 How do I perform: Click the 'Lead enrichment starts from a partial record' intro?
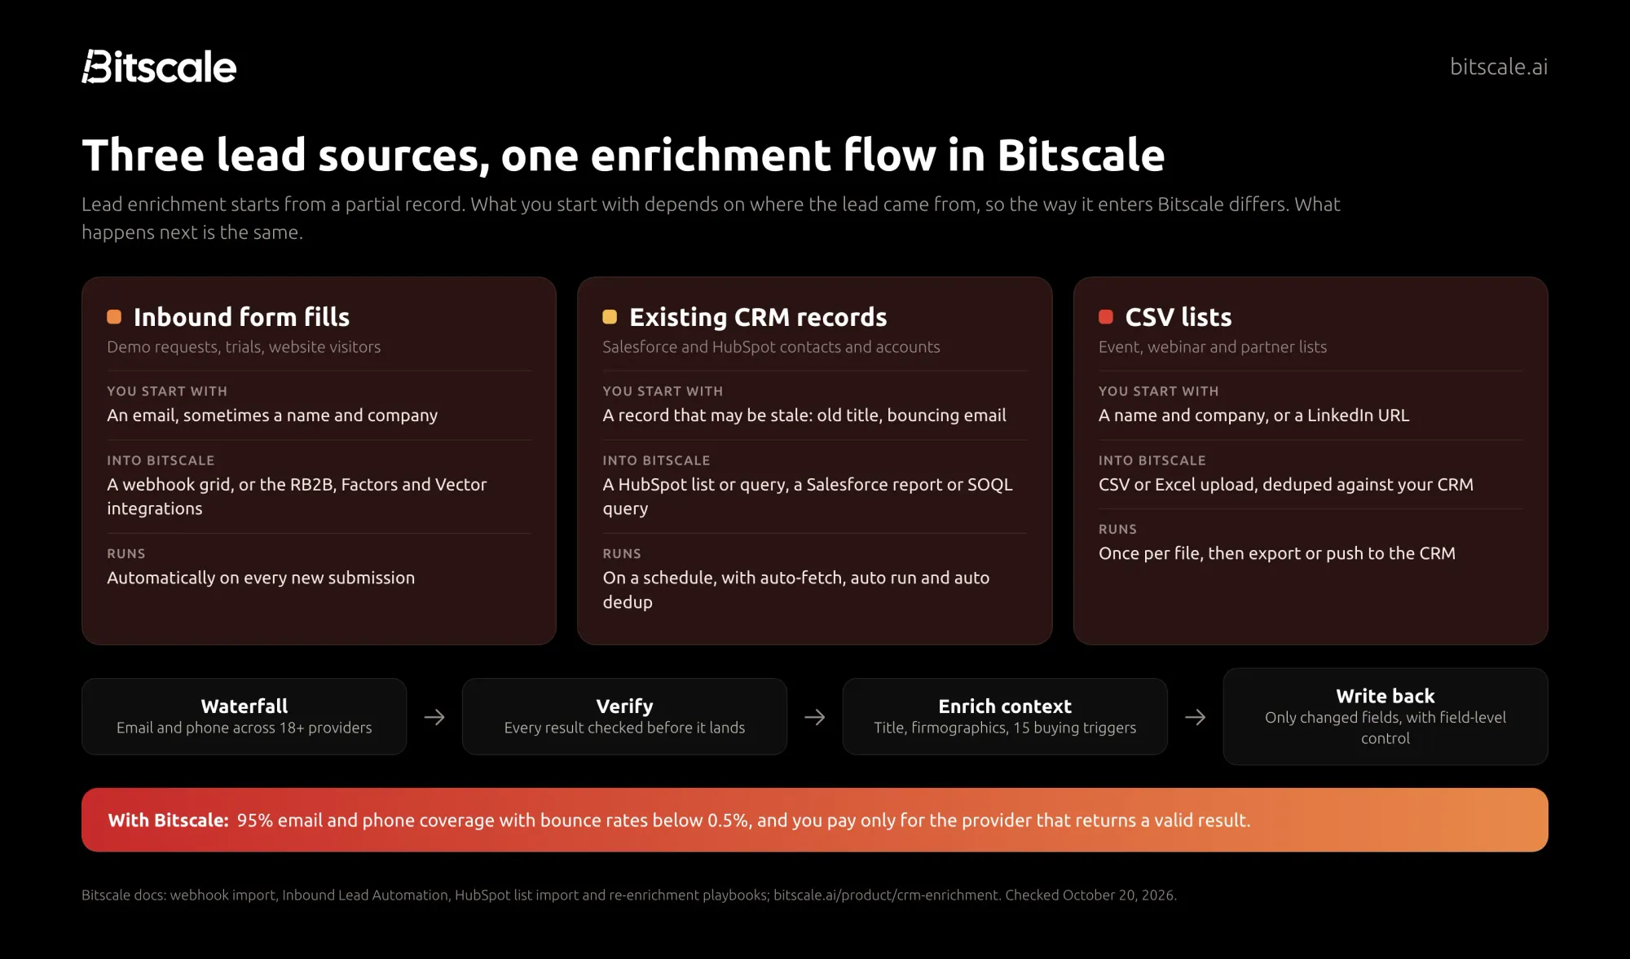711,218
